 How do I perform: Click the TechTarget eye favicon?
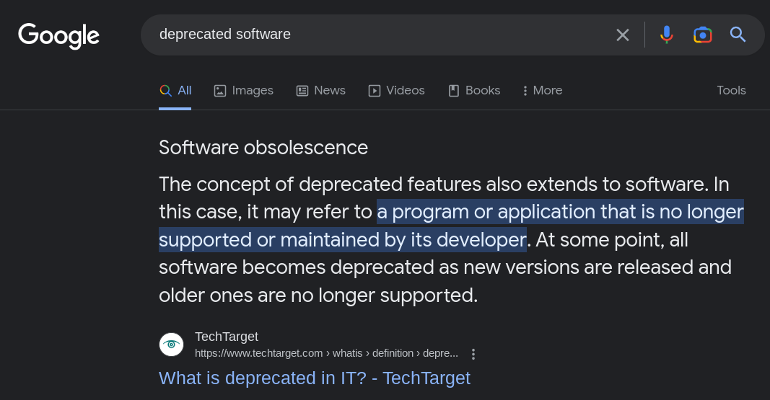171,345
